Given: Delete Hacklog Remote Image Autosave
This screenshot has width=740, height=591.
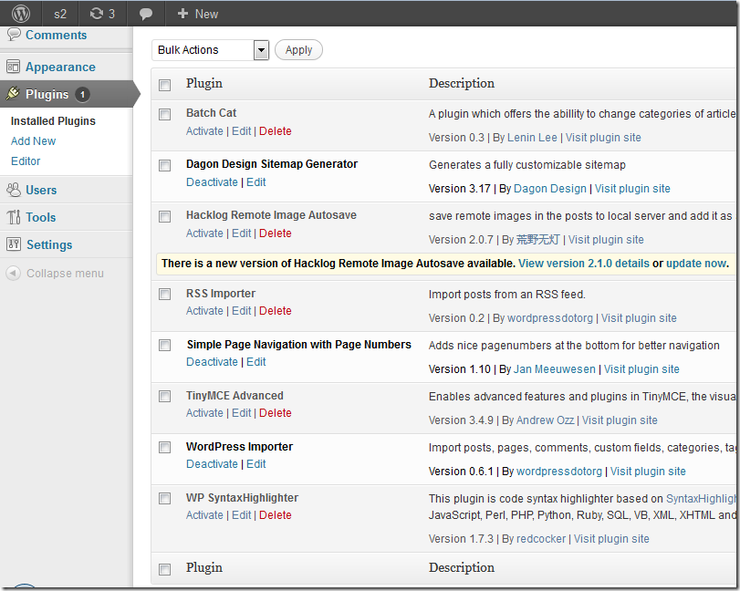Looking at the screenshot, I should 276,233.
